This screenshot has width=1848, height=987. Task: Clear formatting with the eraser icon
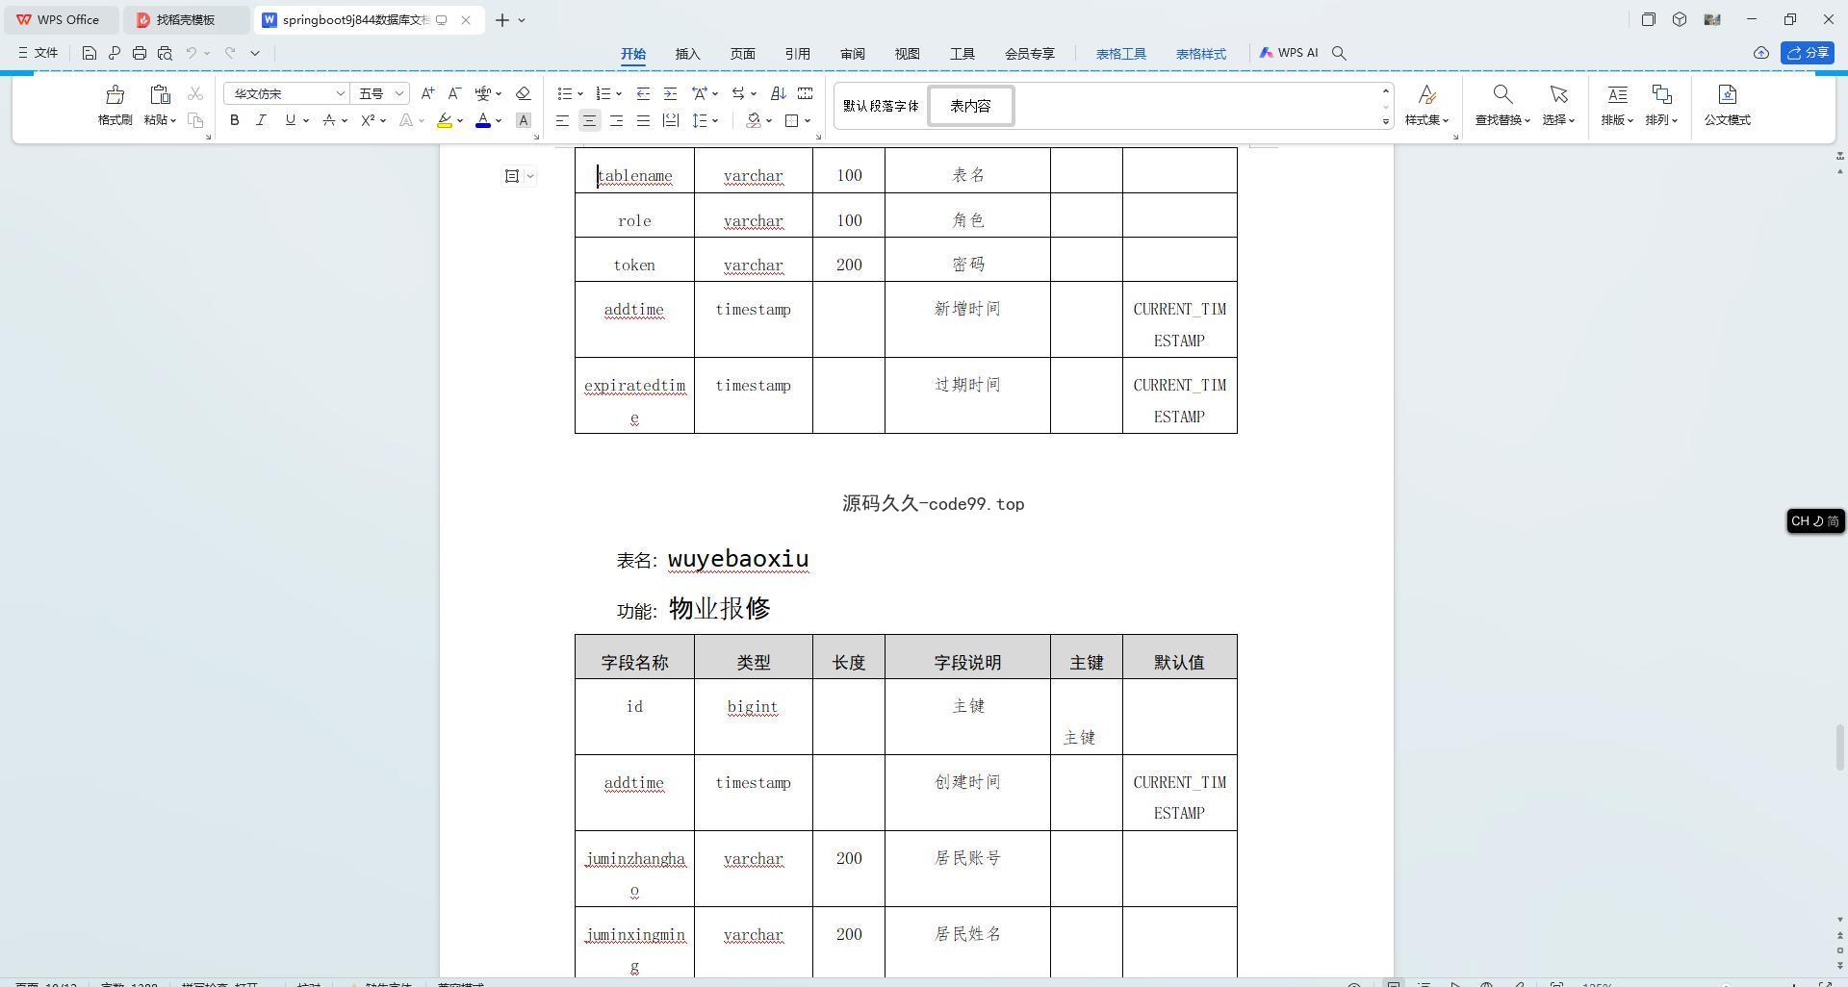coord(524,93)
